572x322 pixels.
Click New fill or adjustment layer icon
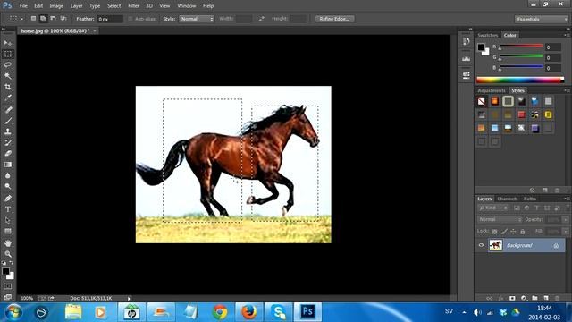coord(524,298)
